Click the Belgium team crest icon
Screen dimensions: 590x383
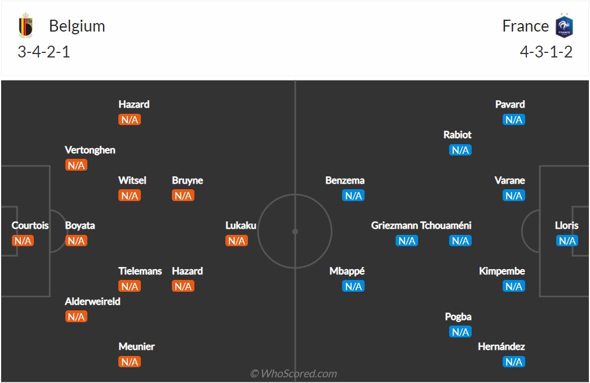click(x=25, y=26)
